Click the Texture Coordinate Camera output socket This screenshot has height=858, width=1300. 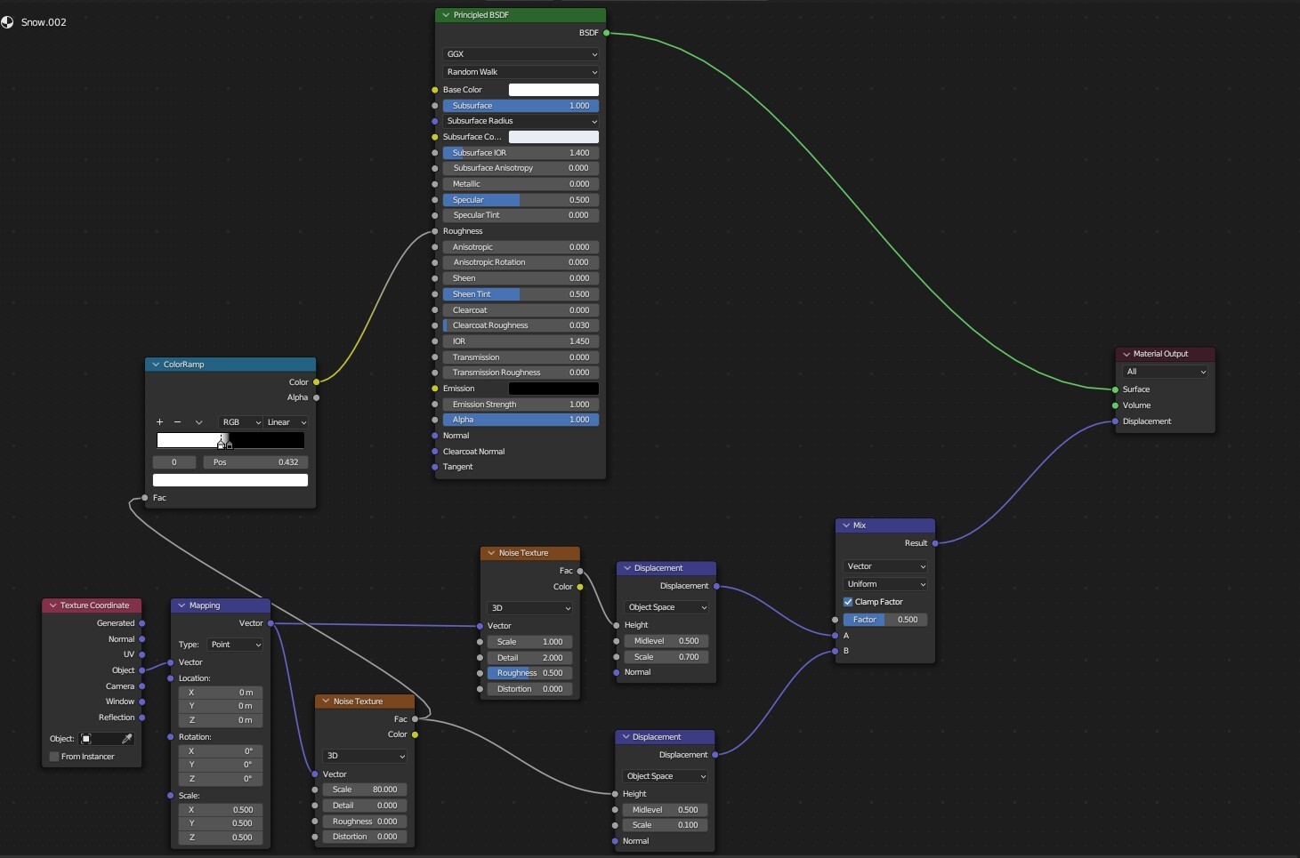pyautogui.click(x=141, y=686)
